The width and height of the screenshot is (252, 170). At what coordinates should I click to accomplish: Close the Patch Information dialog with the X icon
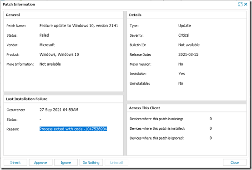tap(246, 4)
